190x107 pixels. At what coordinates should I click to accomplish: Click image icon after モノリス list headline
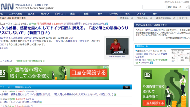tap(41, 102)
